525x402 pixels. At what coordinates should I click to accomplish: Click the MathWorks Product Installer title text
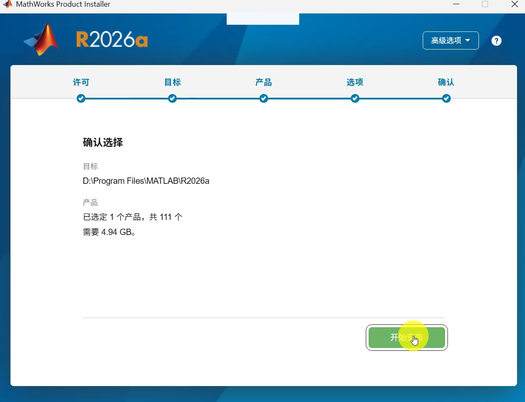[63, 4]
